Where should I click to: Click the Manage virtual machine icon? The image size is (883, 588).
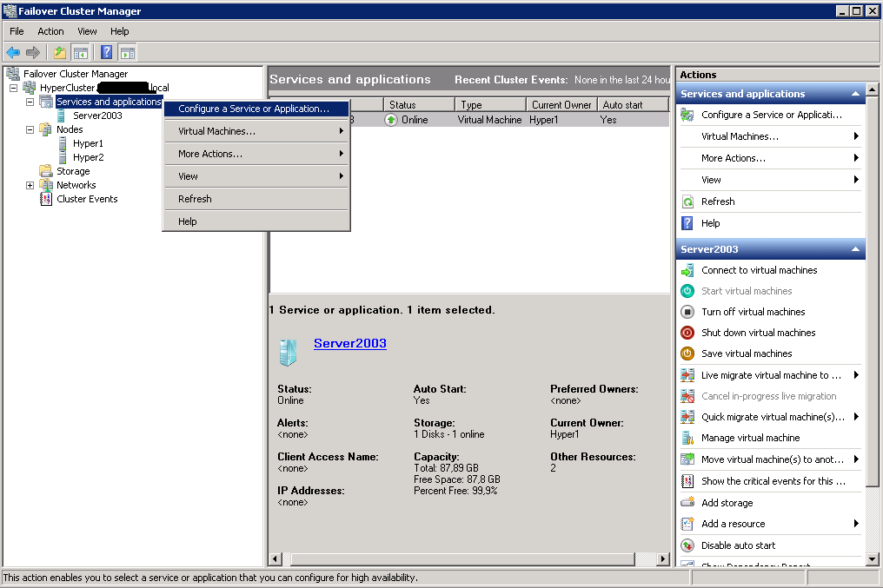tap(687, 438)
